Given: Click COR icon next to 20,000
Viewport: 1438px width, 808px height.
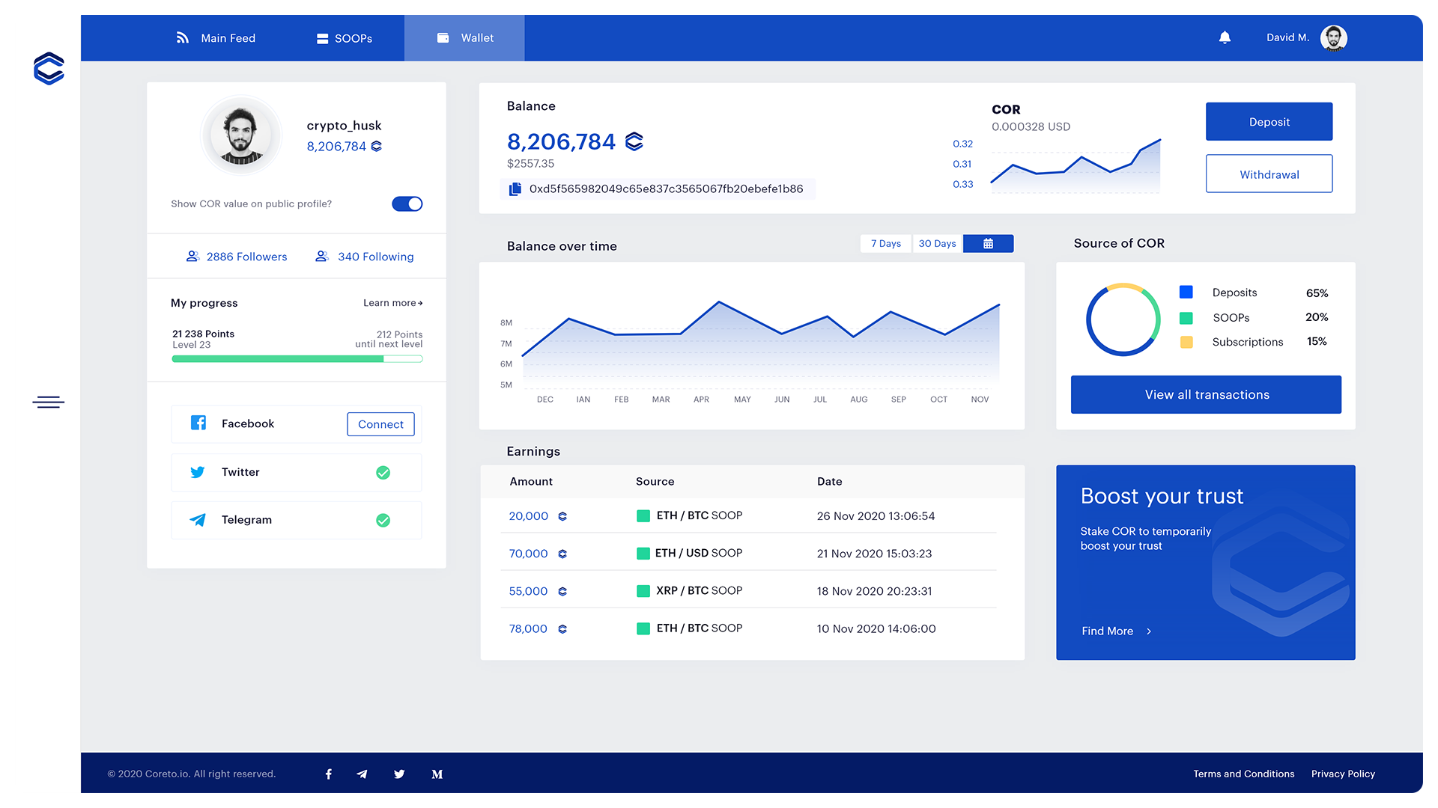Looking at the screenshot, I should point(562,516).
